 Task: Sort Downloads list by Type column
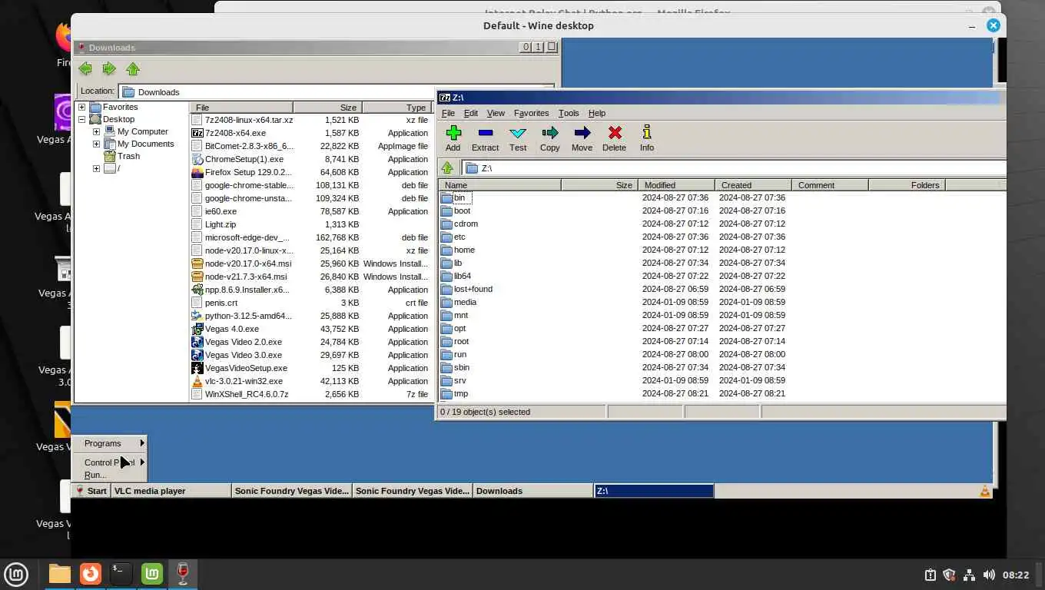pyautogui.click(x=397, y=108)
